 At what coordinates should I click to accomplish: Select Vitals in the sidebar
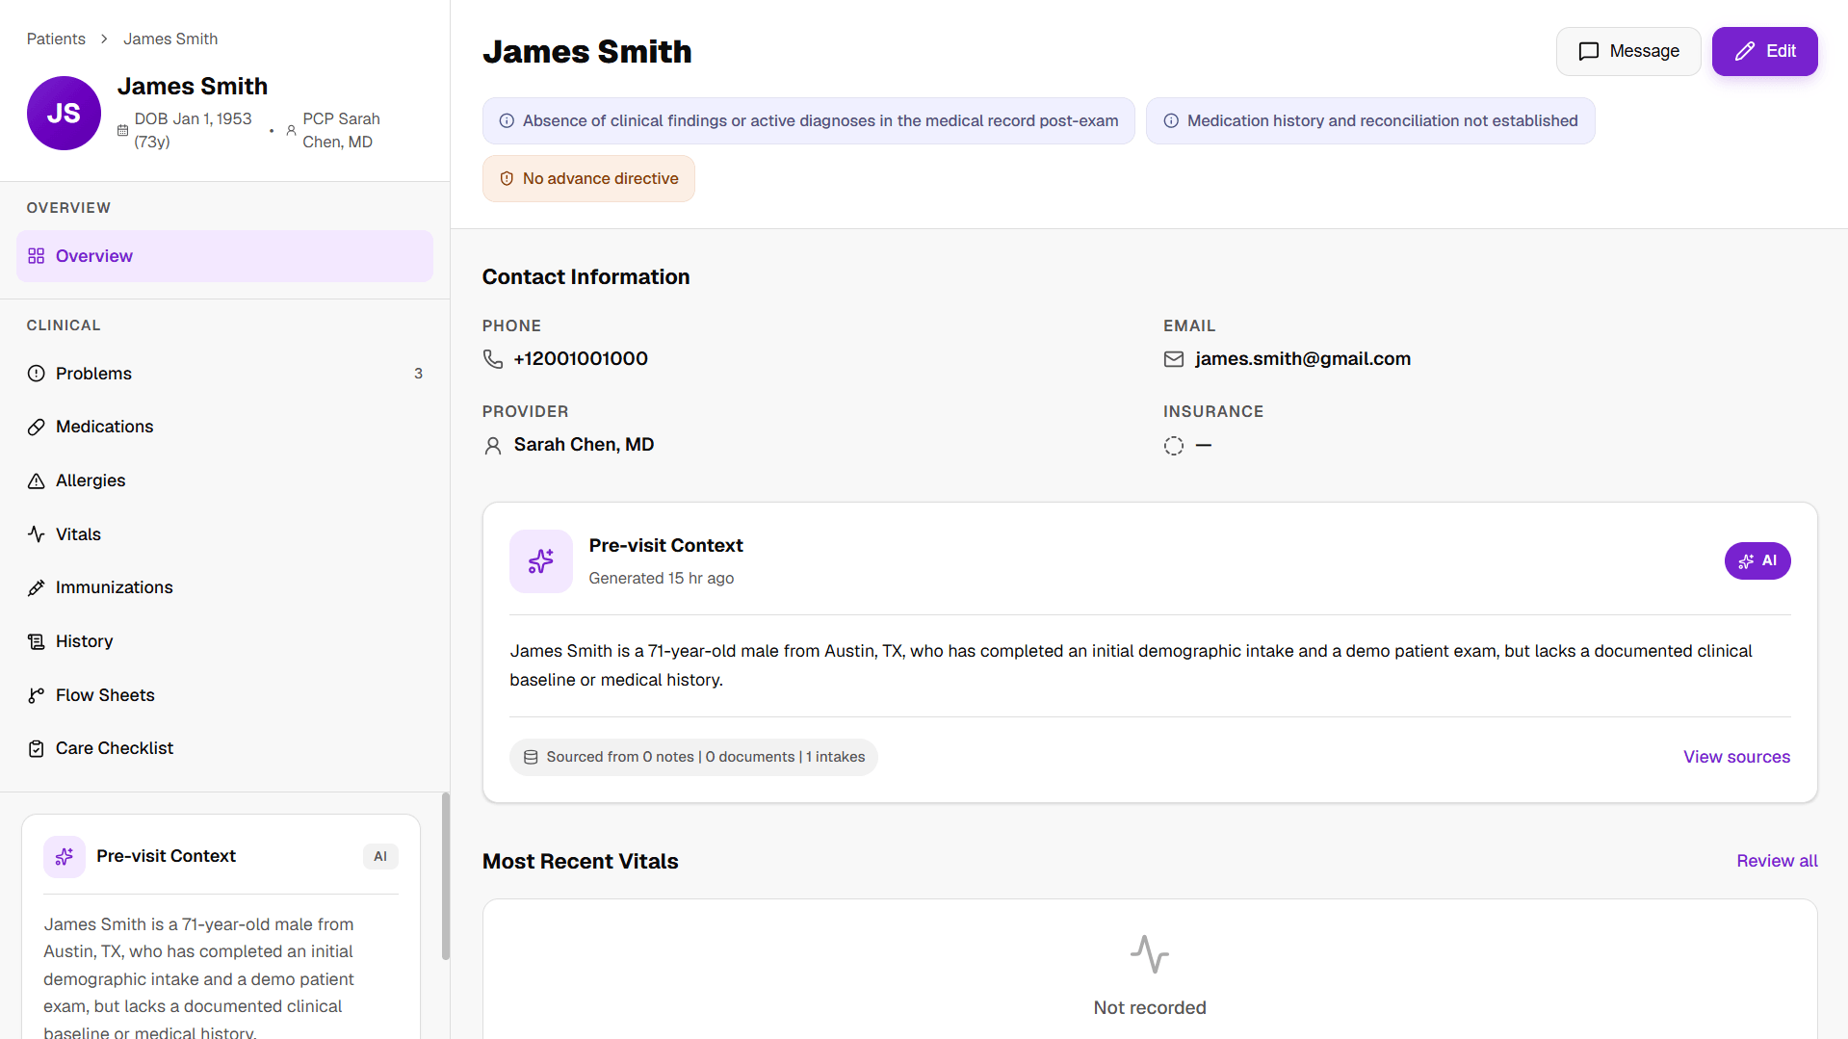[224, 534]
